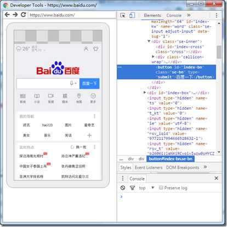Click the DevTools back navigation arrow
Viewport: 227px width, 227px height.
7,15
